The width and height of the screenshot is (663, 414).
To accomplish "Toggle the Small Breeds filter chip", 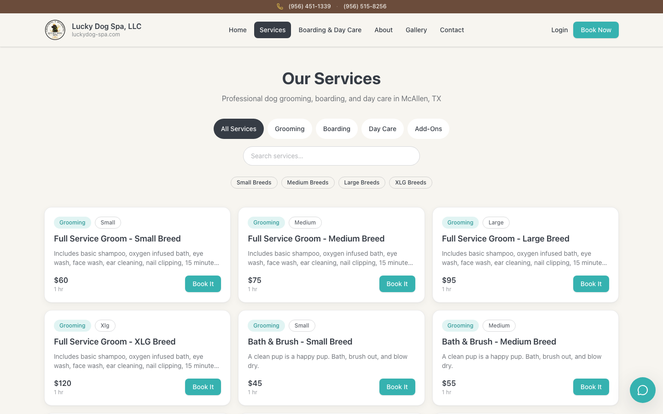I will click(x=254, y=183).
